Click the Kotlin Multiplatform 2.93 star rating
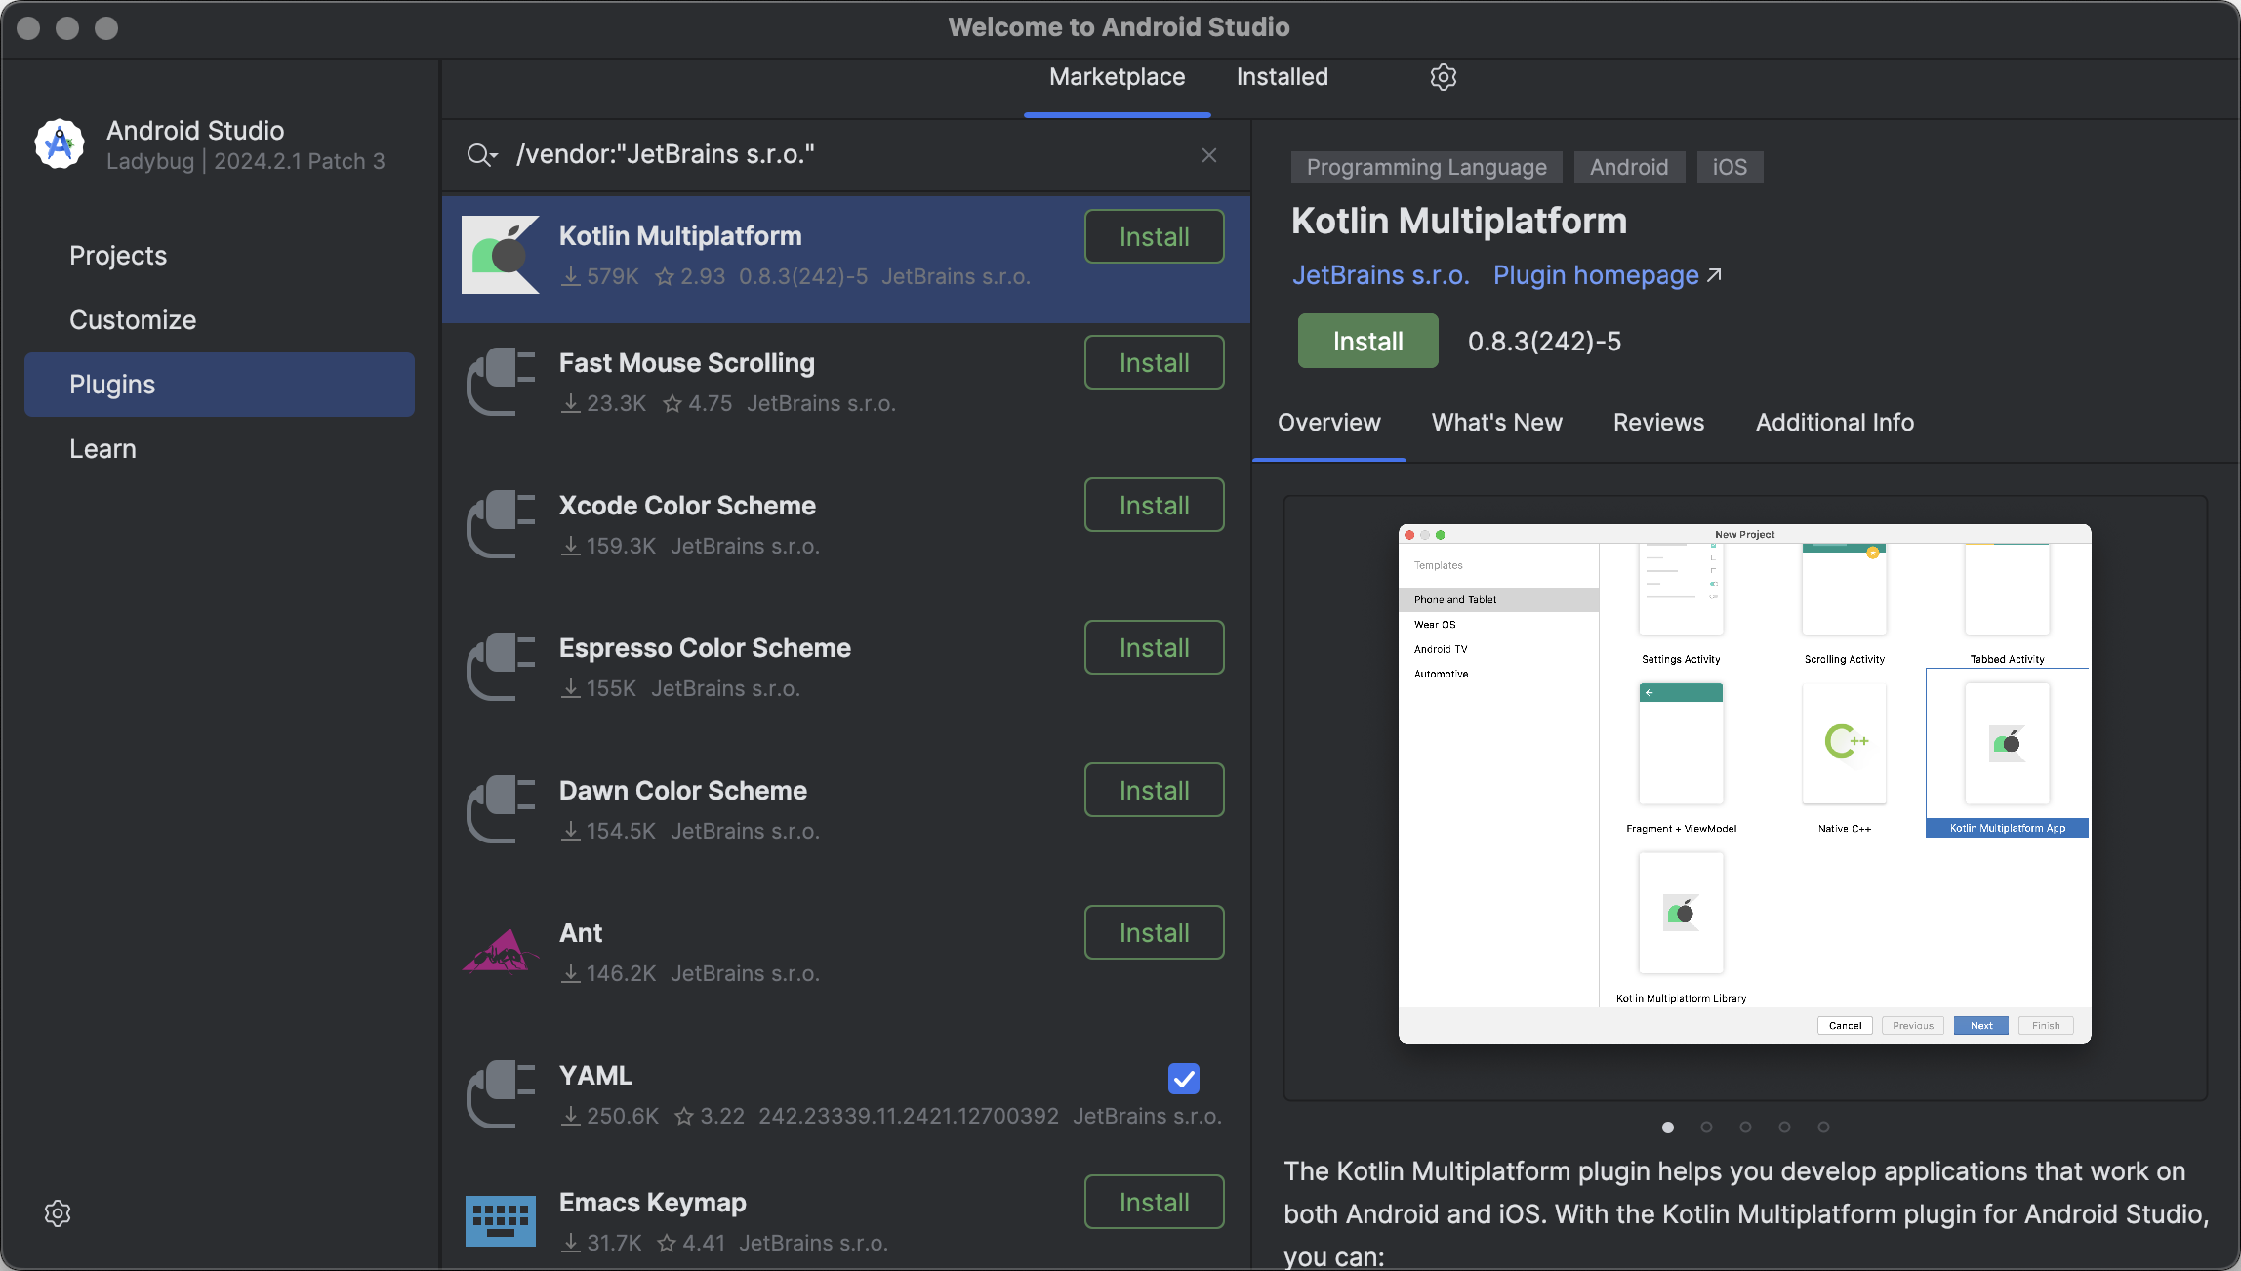2241x1271 pixels. [x=689, y=277]
